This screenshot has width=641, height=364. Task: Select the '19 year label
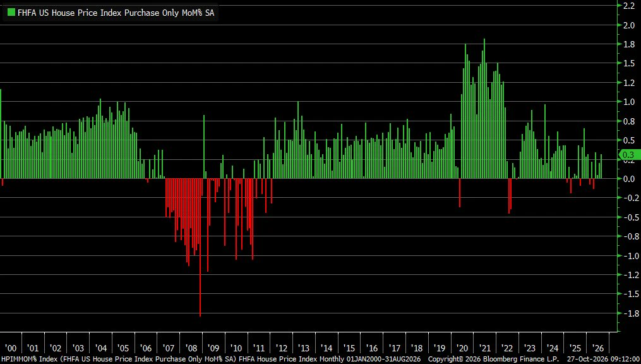pos(440,348)
